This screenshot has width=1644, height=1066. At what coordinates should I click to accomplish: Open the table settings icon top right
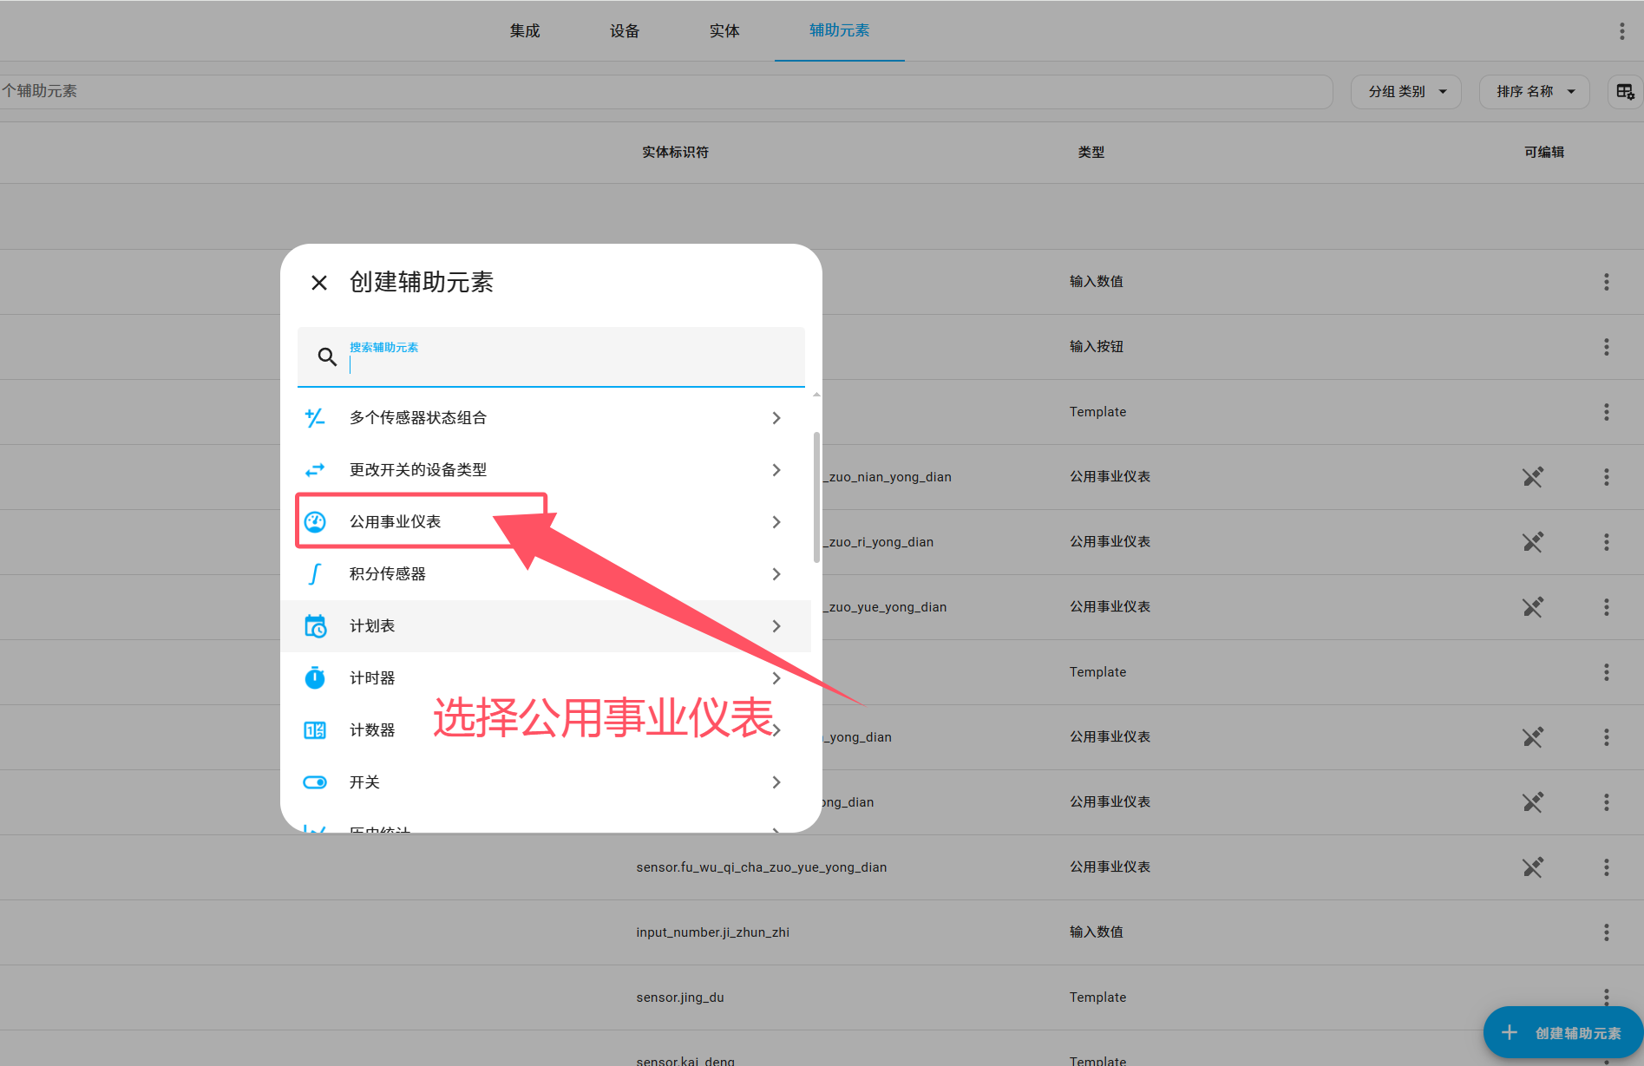tap(1625, 91)
